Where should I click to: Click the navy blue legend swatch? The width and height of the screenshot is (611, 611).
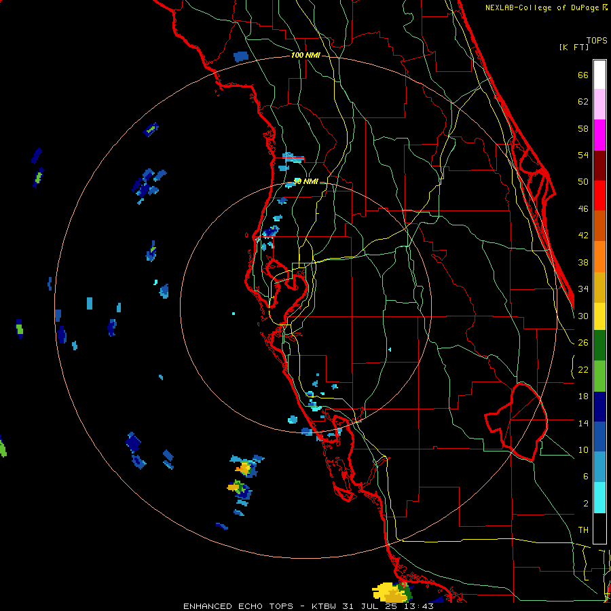click(599, 407)
